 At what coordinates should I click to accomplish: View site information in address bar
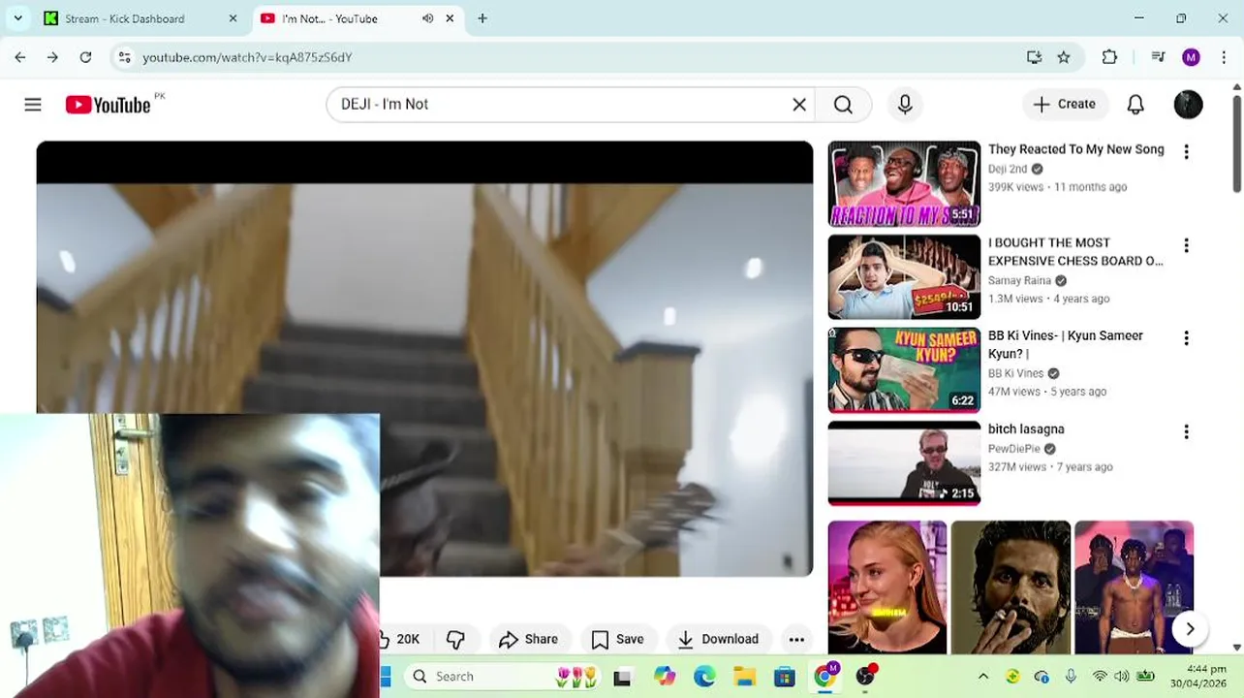(124, 57)
